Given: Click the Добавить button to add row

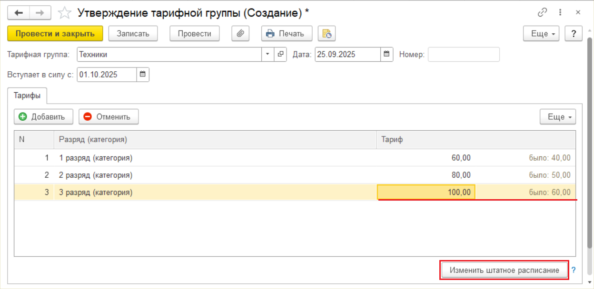Looking at the screenshot, I should click(43, 117).
